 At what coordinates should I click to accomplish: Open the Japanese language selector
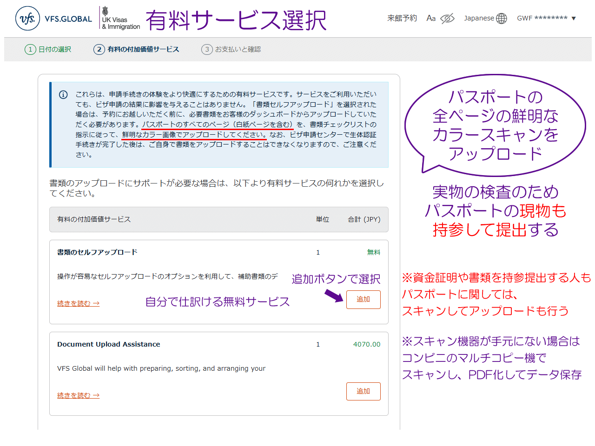(479, 18)
